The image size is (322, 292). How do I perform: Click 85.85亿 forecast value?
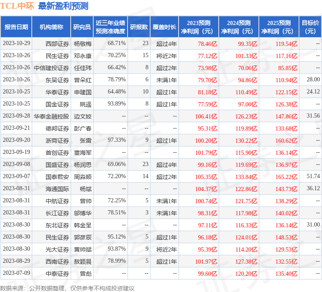point(288,68)
